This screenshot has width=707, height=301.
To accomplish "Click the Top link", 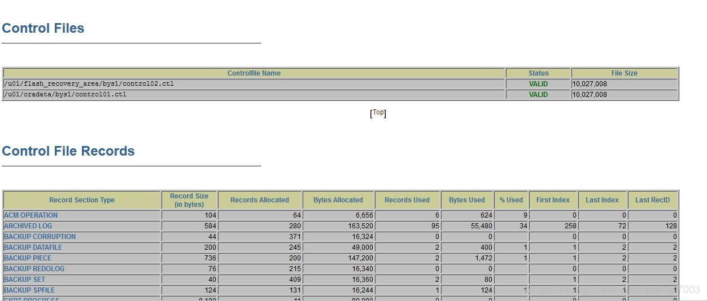I will (378, 112).
